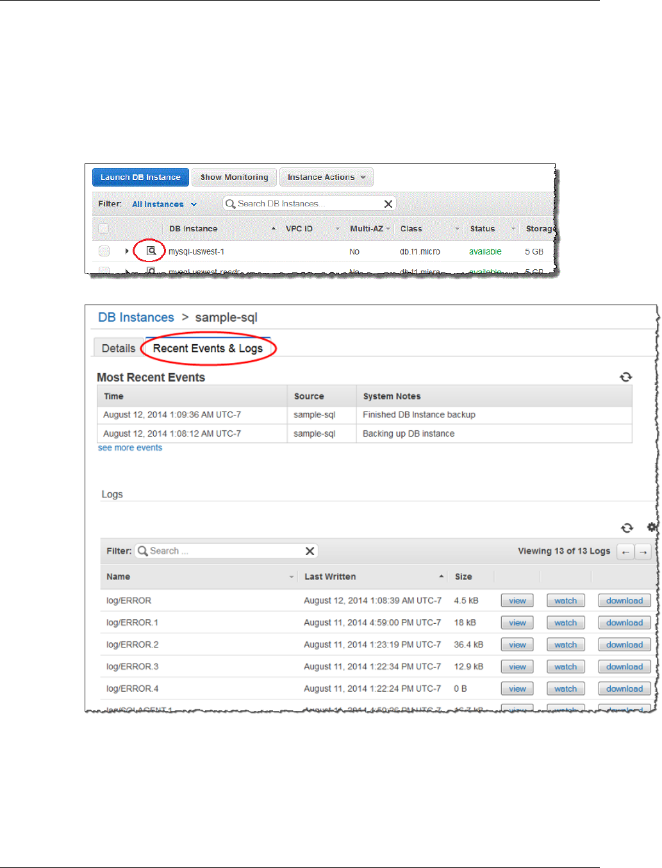Watch the log/ERROR.4 file
The height and width of the screenshot is (868, 662).
565,689
